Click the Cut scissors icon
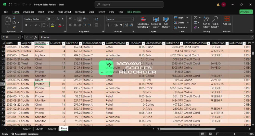 point(14,18)
